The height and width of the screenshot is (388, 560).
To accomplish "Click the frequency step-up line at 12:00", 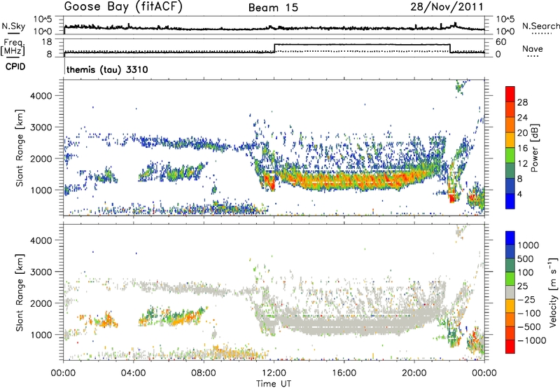I will 274,48.
